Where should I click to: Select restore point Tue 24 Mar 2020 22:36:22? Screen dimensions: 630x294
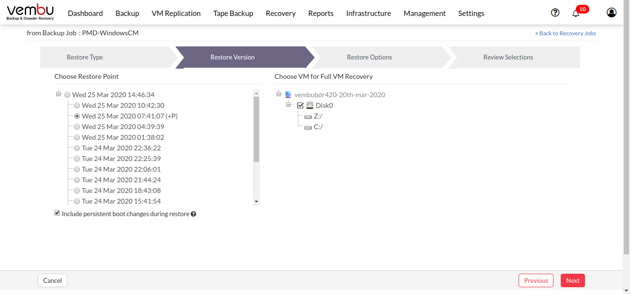(x=77, y=148)
